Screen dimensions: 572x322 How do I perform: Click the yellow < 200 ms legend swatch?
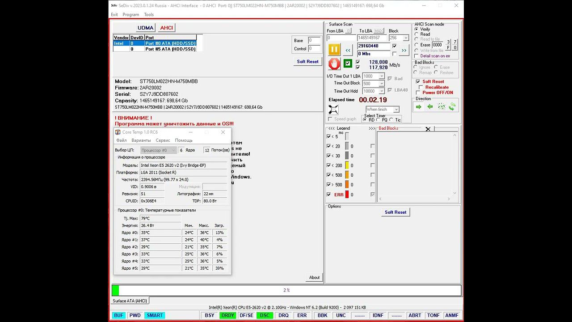point(347,165)
